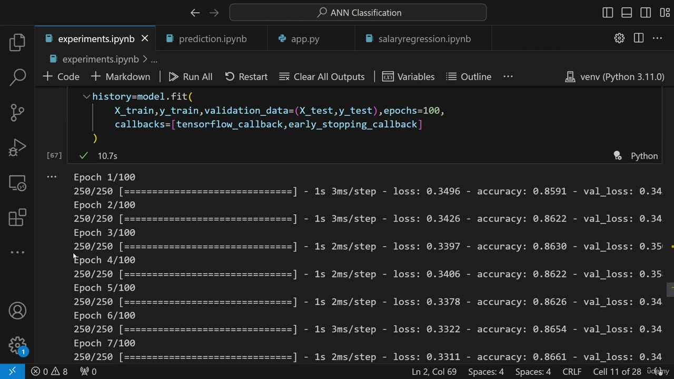Click the Epoch 7/100 output line

[x=104, y=343]
